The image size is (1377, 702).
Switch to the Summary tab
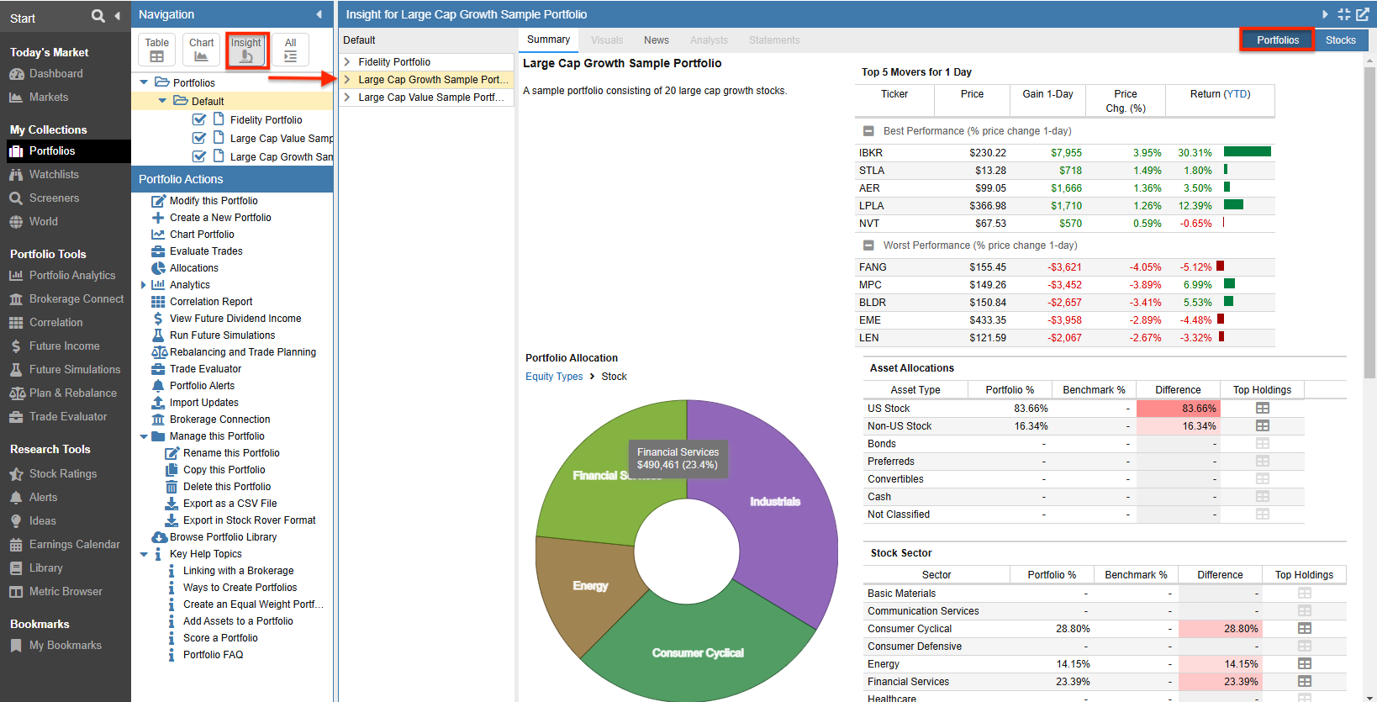pos(548,40)
